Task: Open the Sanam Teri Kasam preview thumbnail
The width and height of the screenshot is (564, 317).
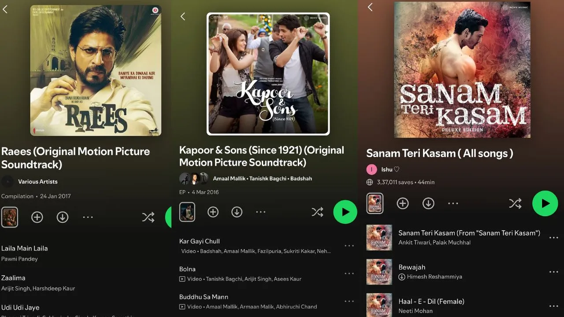Action: tap(375, 203)
